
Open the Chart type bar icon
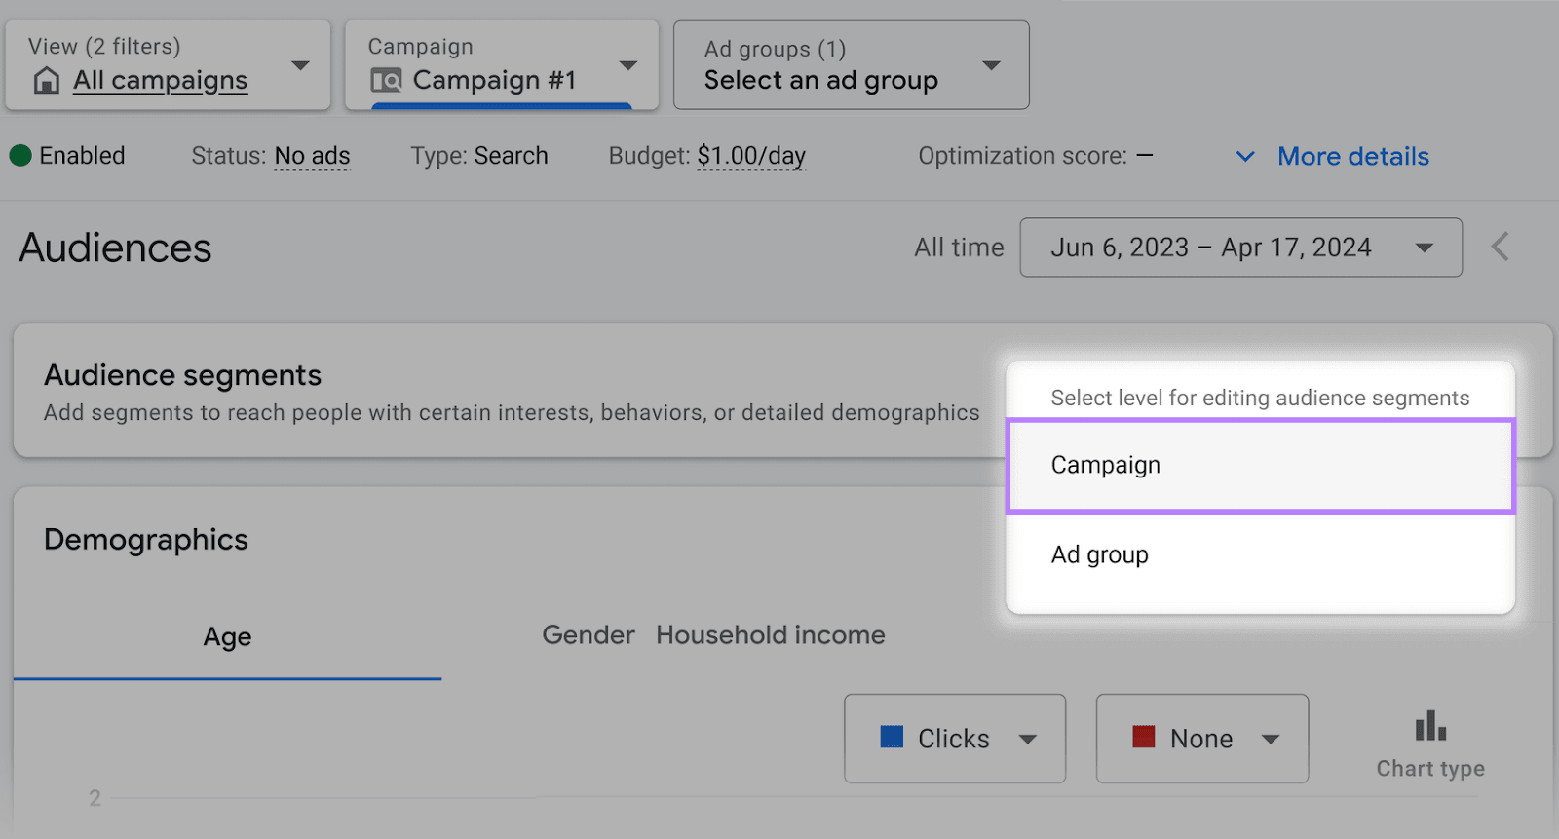coord(1430,726)
